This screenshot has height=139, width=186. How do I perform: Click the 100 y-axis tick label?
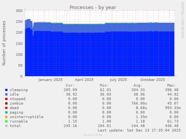point(19,54)
